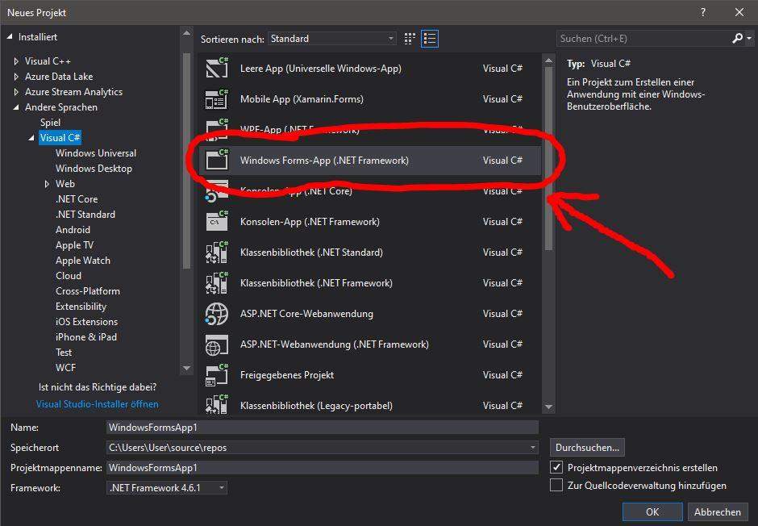Select Android in the category tree

click(73, 229)
